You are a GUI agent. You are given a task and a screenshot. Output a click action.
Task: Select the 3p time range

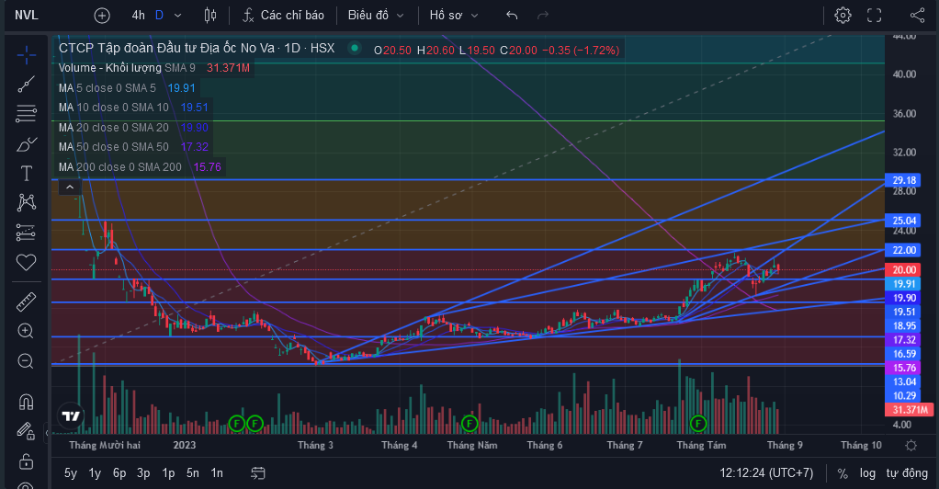pos(143,473)
